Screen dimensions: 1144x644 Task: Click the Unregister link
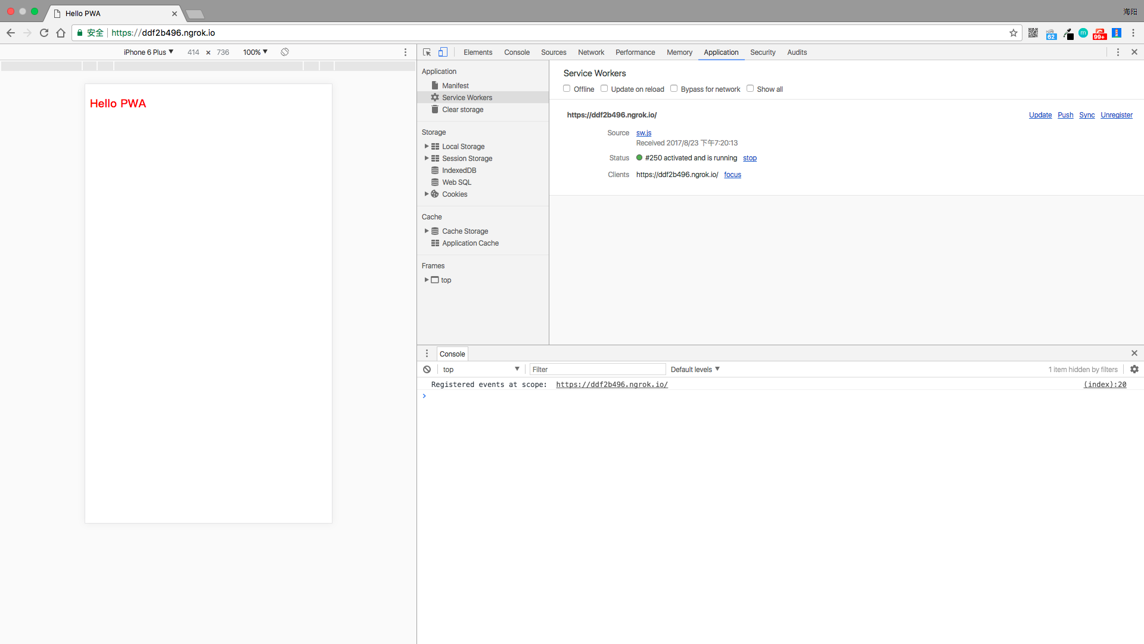click(x=1117, y=114)
